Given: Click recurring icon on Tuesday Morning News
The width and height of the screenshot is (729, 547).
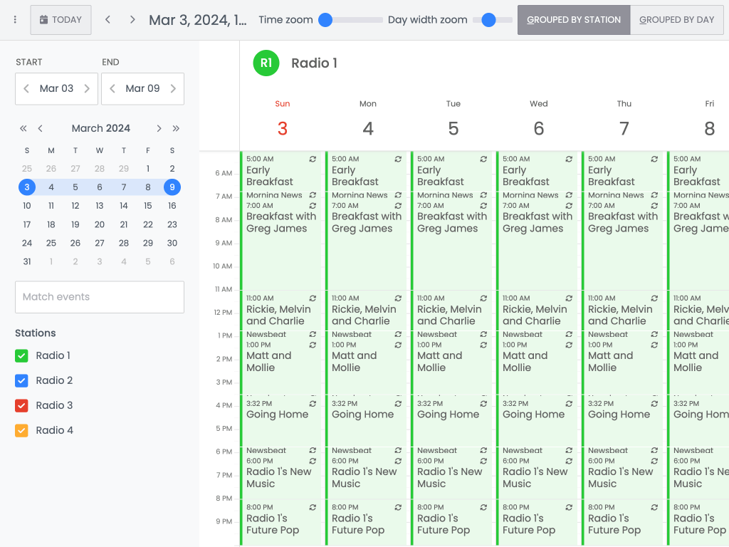Looking at the screenshot, I should click(483, 195).
